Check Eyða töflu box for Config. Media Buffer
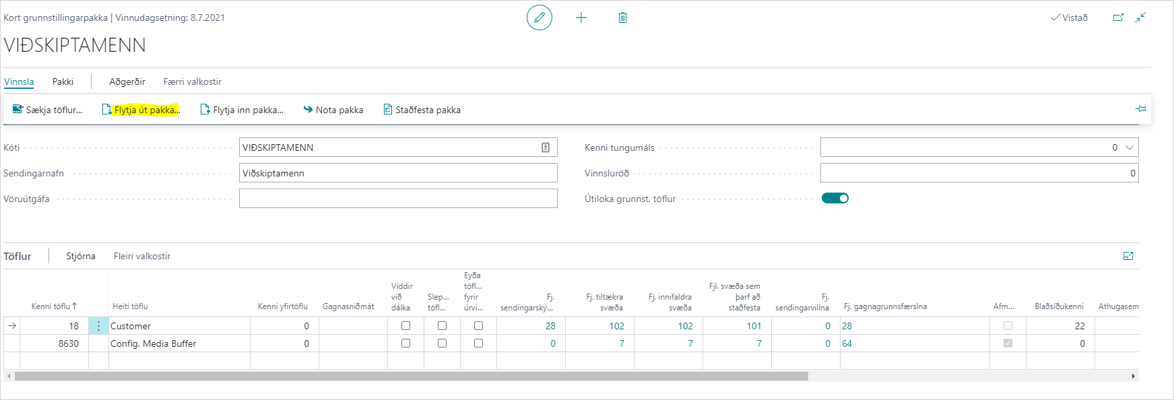 (x=478, y=343)
